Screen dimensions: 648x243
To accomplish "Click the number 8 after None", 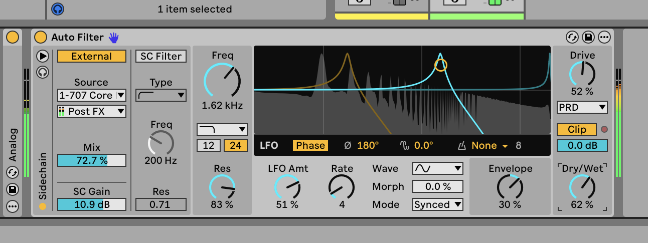I will point(519,145).
